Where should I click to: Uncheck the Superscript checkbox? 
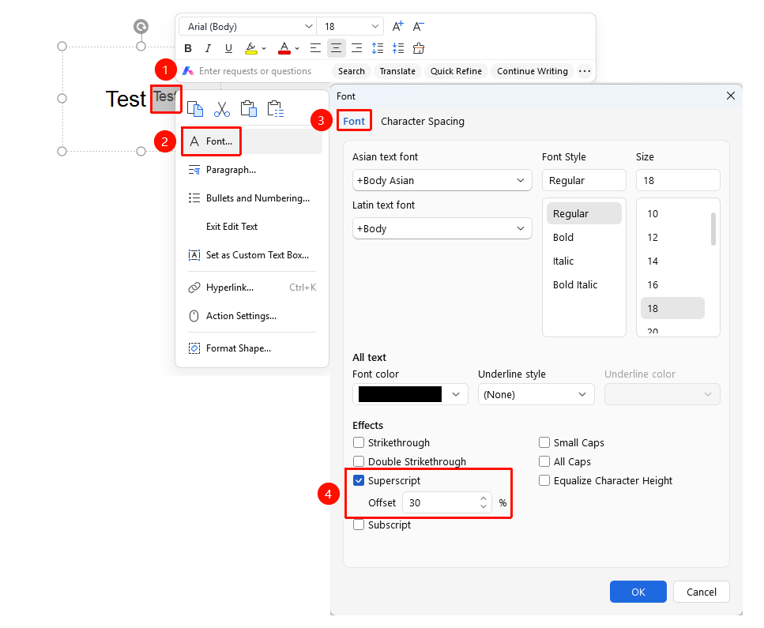point(359,480)
